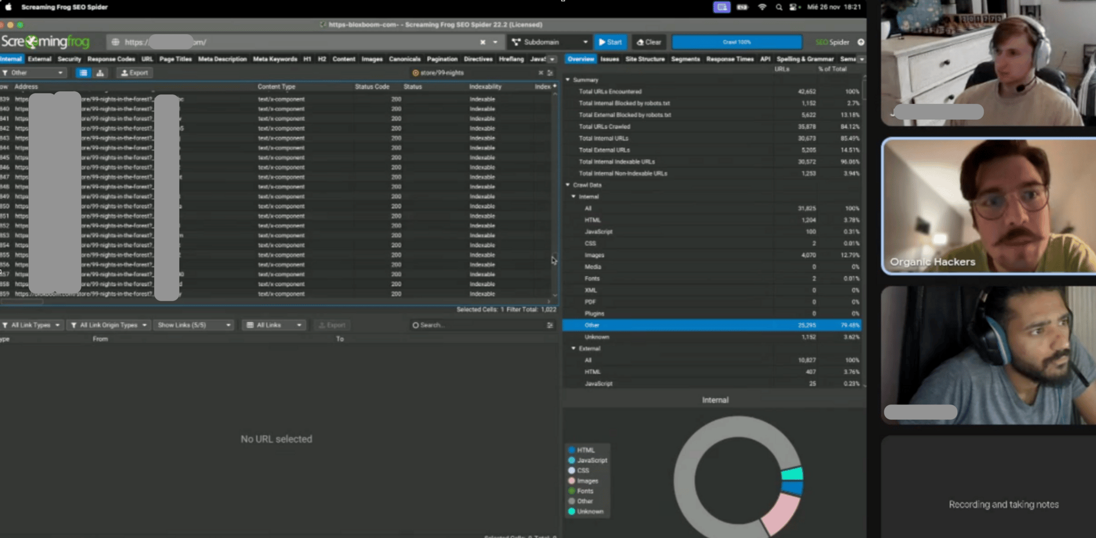Switch to tree view icon
Screen dimensions: 1096x538
[x=100, y=73]
